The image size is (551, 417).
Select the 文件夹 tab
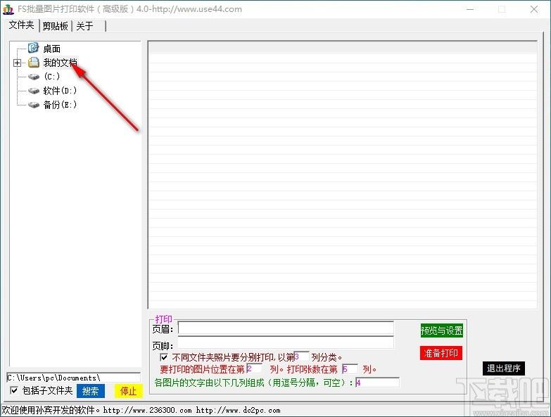pos(21,25)
